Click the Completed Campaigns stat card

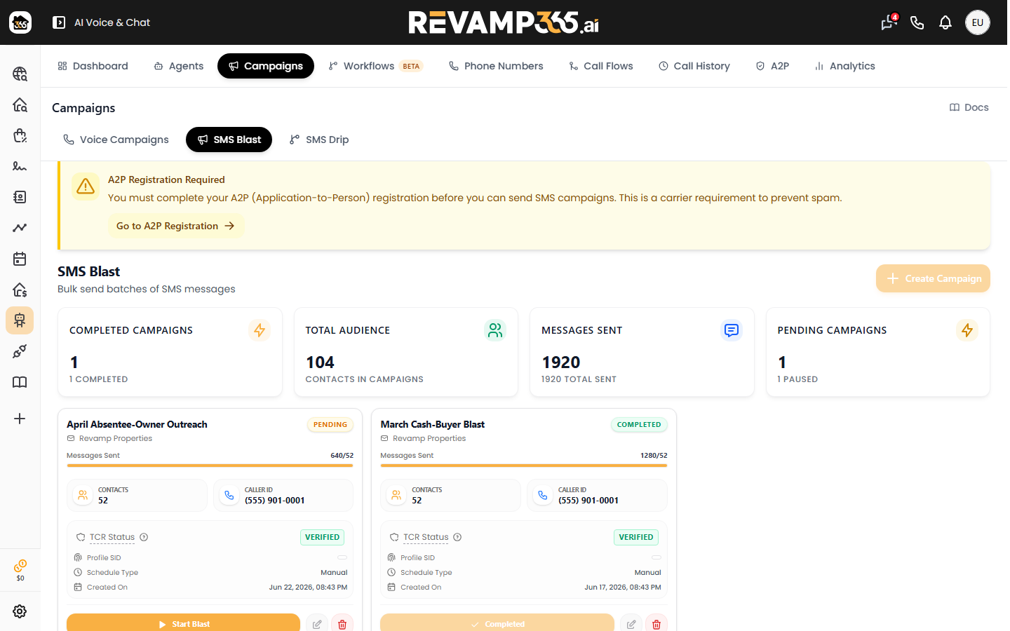170,352
